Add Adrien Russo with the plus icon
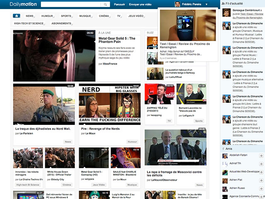The height and width of the screenshot is (199, 265). 261,189
